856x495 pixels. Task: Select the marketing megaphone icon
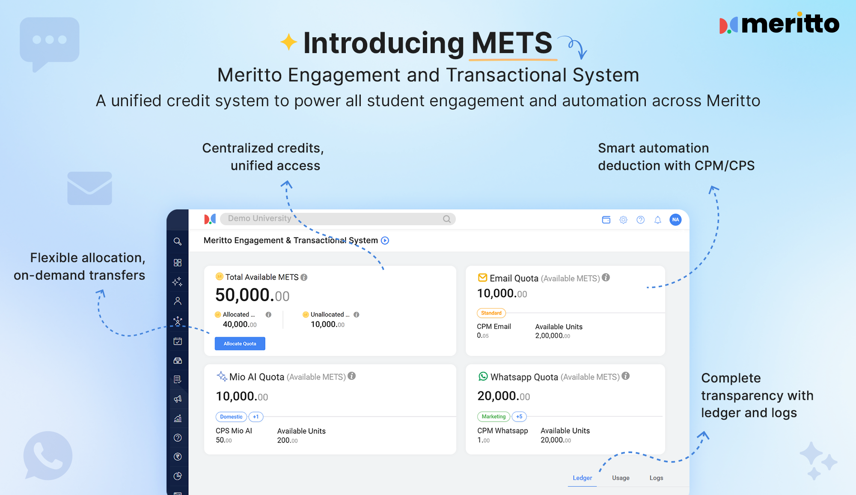click(x=178, y=399)
